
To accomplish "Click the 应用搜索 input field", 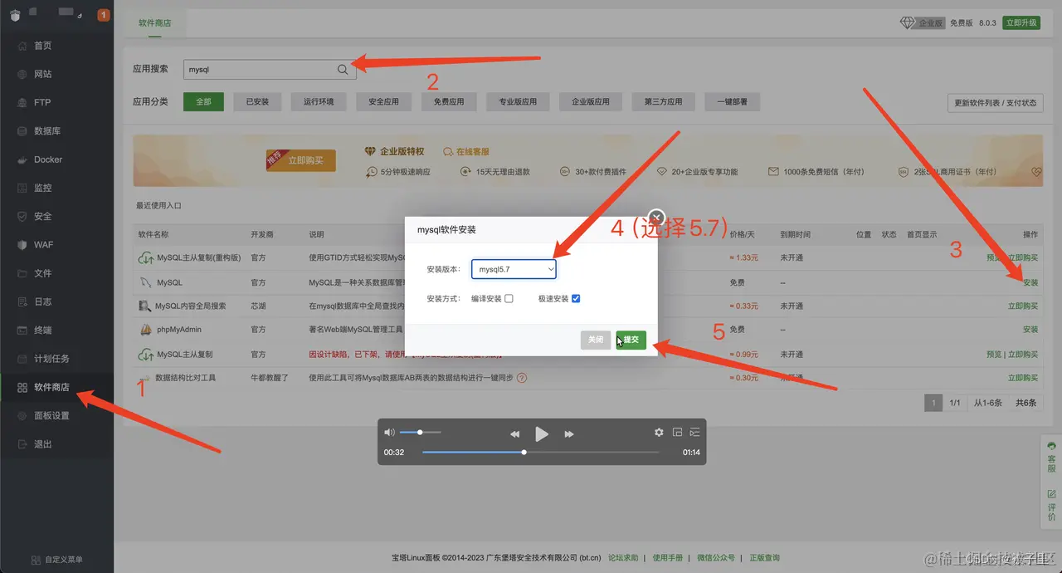I will point(269,70).
